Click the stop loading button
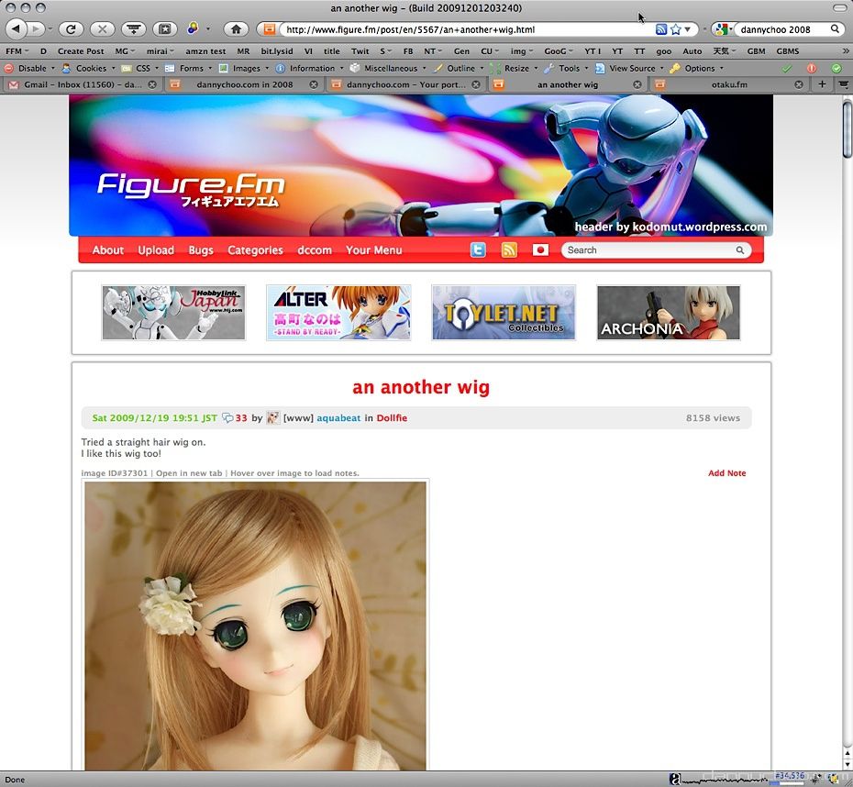Viewport: 853px width, 787px height. click(x=103, y=28)
